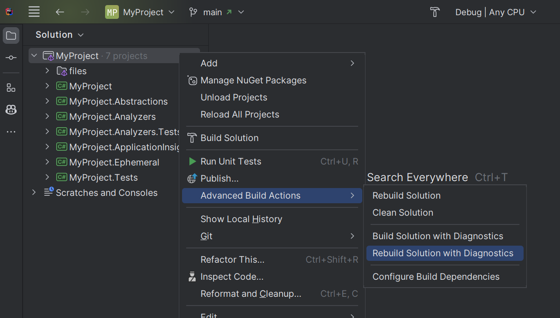Screen dimensions: 560x318
Task: Open the Debug | Any CPU configuration dropdown
Action: tap(496, 12)
